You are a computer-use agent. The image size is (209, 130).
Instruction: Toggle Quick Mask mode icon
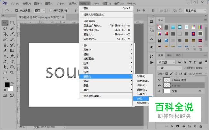point(5,95)
